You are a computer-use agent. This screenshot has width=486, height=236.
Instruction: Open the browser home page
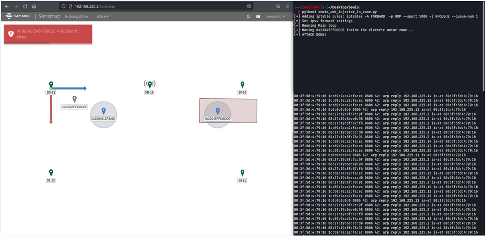click(x=34, y=6)
